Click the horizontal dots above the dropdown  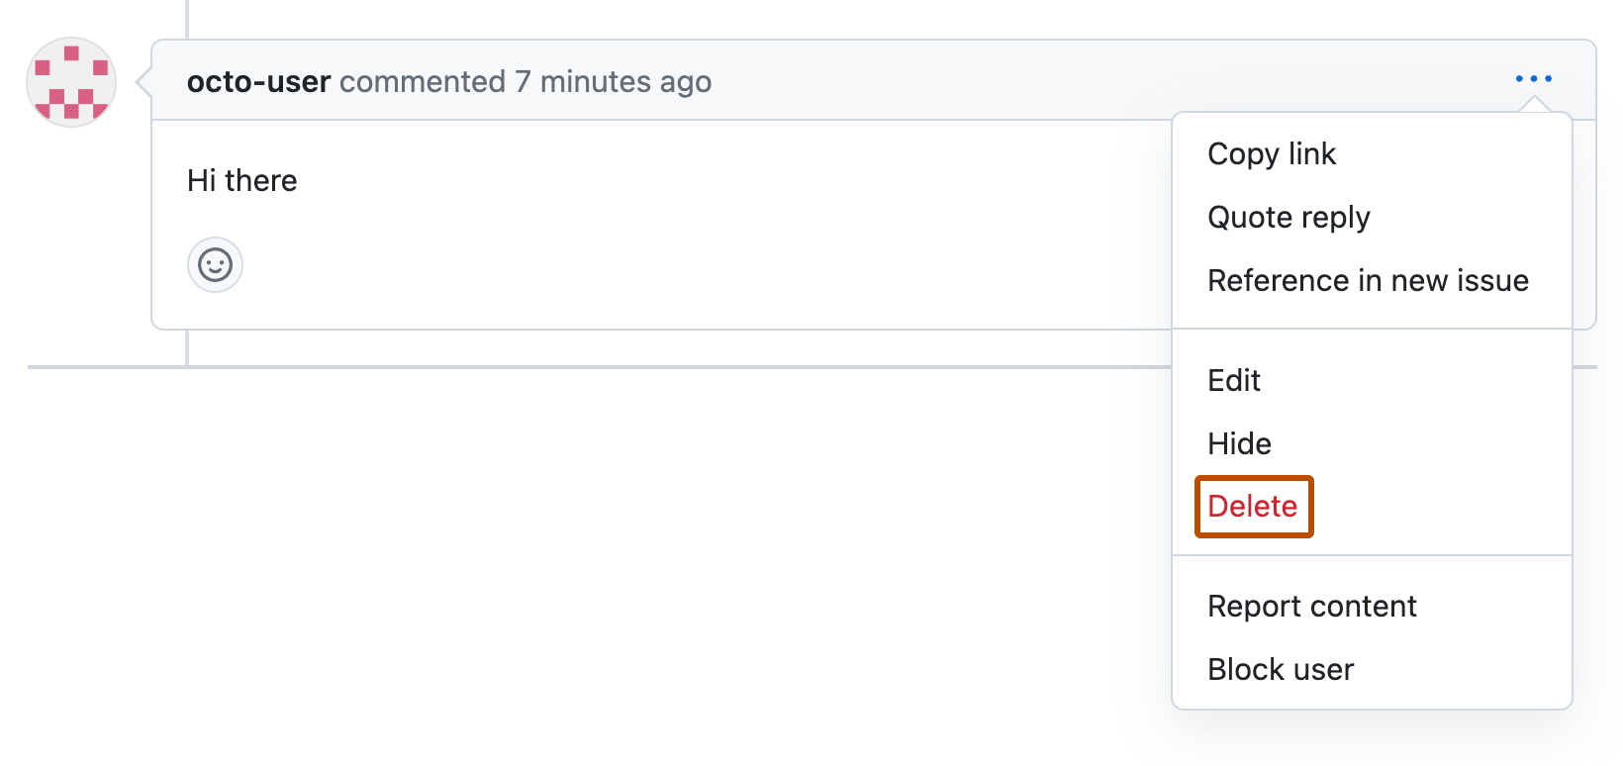[x=1533, y=79]
